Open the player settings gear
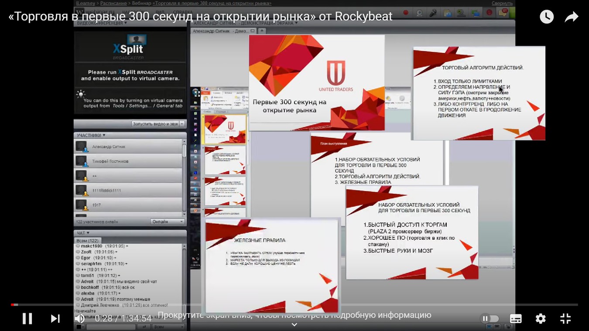 point(541,319)
